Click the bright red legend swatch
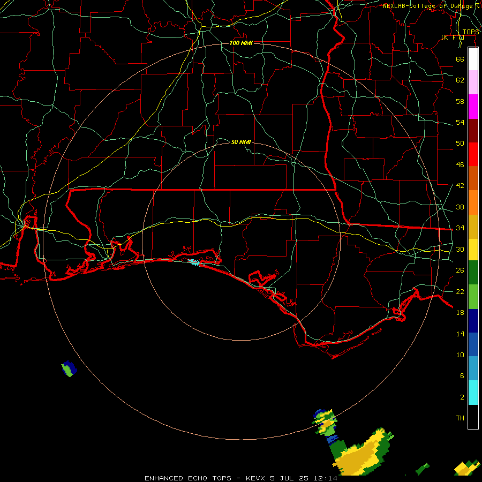Viewport: 482px width, 482px height. coord(473,154)
